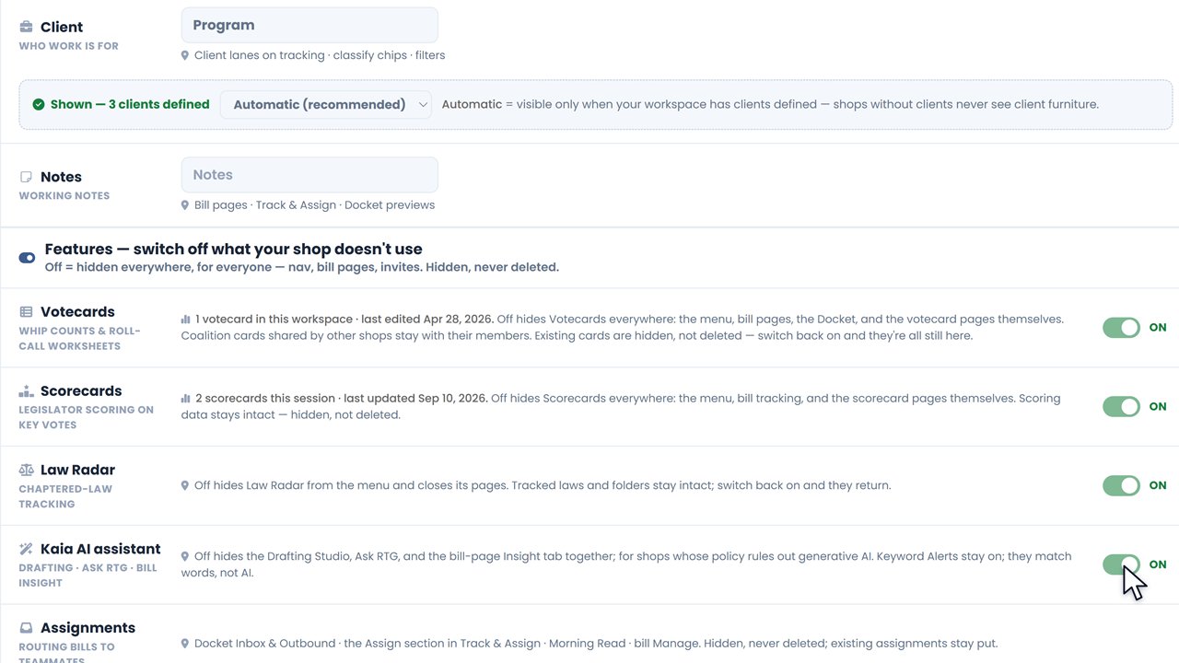The height and width of the screenshot is (663, 1179).
Task: Click the Votecards heading
Action: click(77, 312)
